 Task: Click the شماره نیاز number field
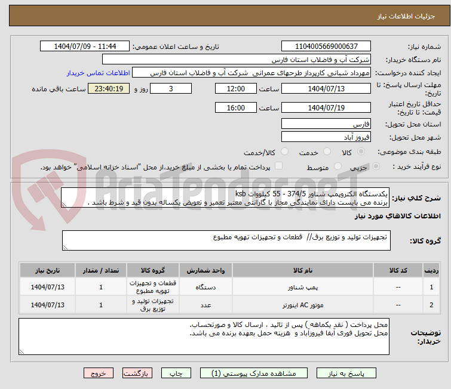pyautogui.click(x=326, y=47)
